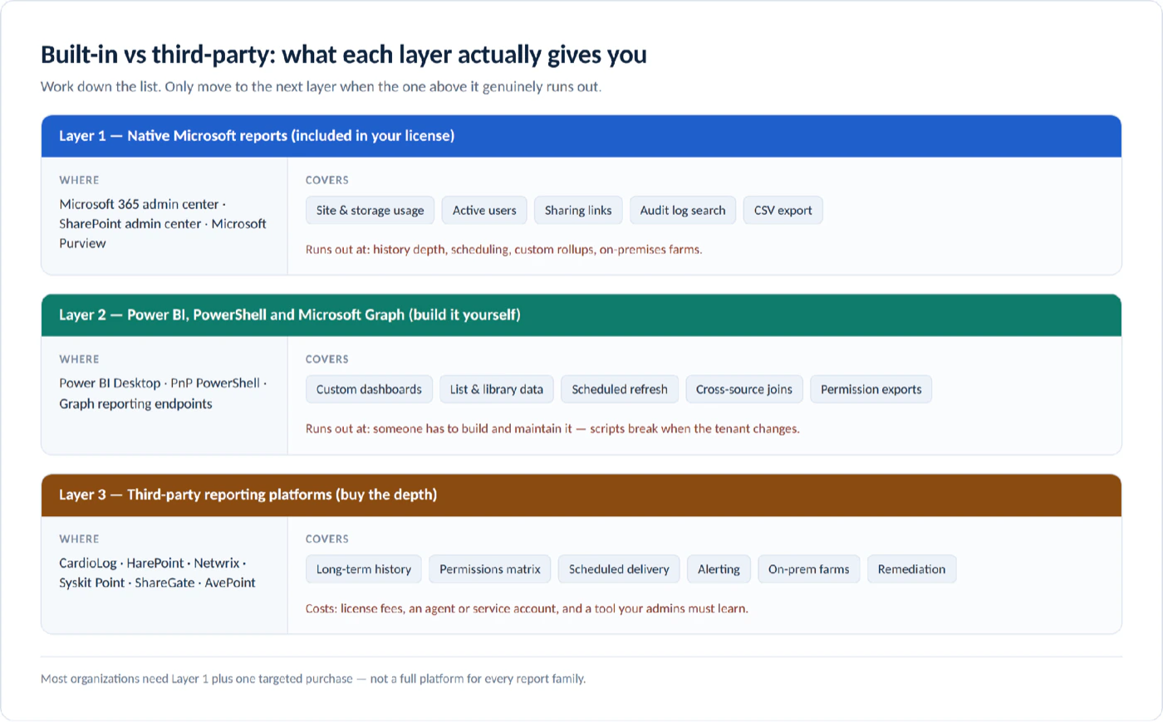Select the Audit log search chip
The image size is (1163, 722).
point(683,210)
